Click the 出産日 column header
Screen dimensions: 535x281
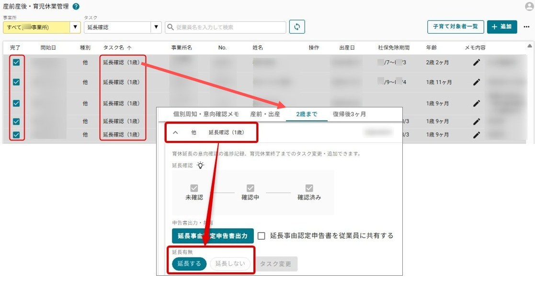click(347, 48)
